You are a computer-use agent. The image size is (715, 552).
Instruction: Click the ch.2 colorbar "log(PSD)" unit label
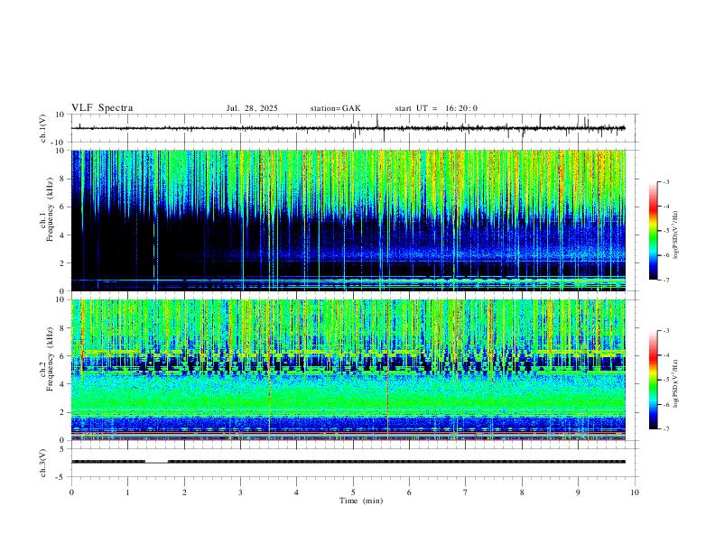coord(676,384)
